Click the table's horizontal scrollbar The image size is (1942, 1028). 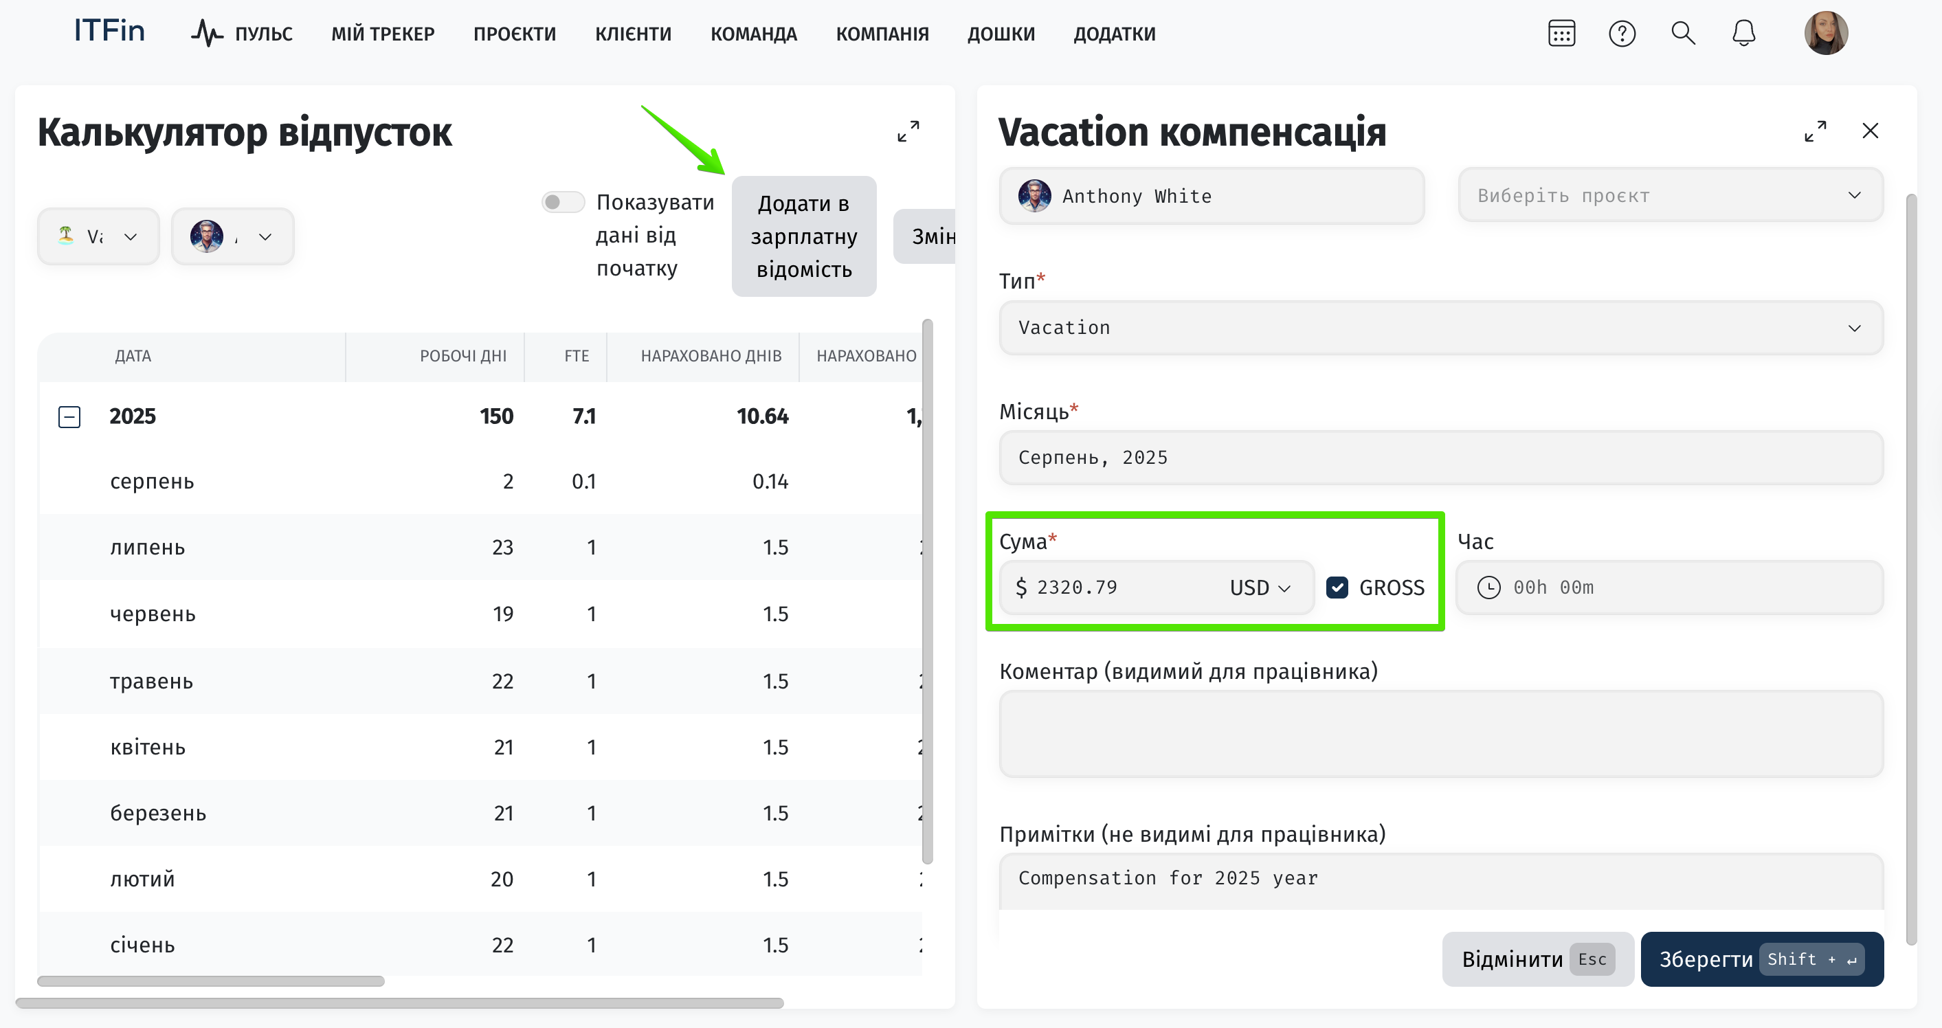click(x=211, y=981)
